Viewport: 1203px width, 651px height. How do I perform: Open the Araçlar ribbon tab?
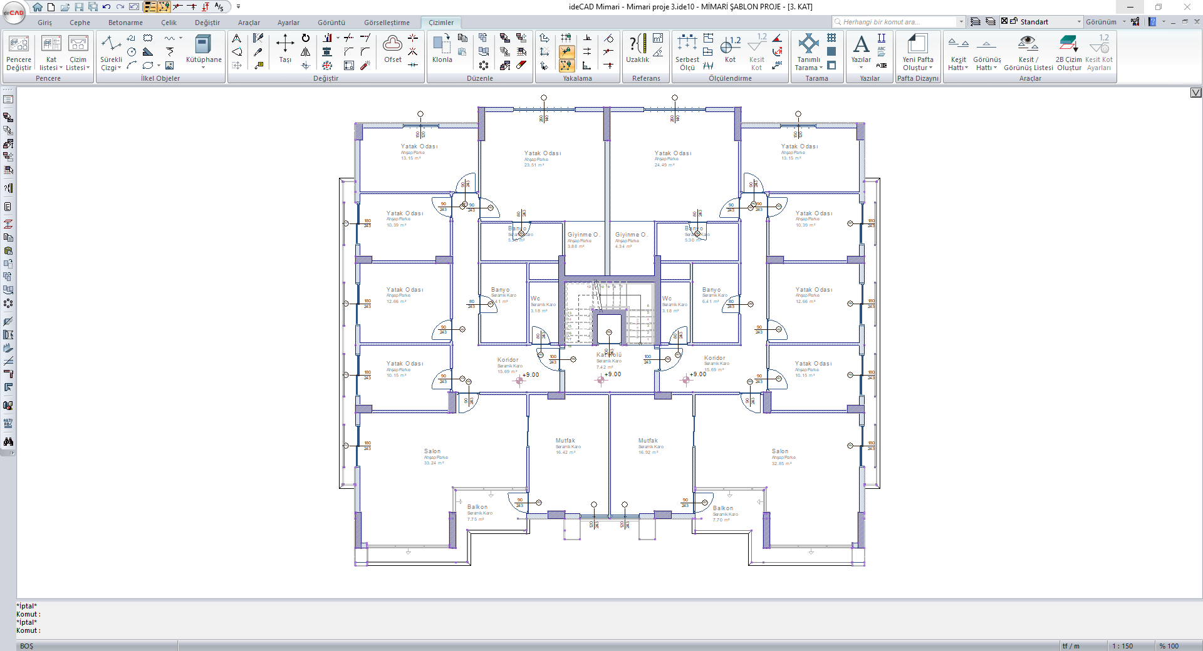[249, 23]
